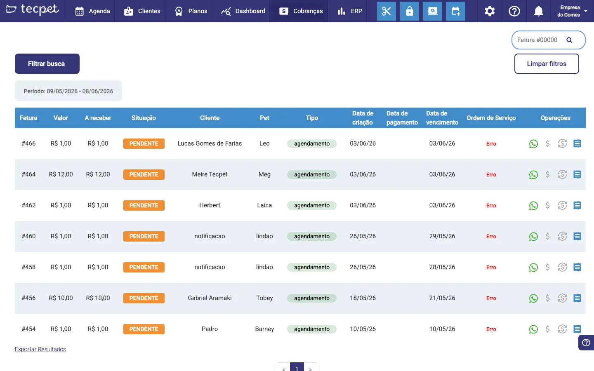Screen dimensions: 594x371
Task: Open details icon for invoice #464
Action: (x=577, y=174)
